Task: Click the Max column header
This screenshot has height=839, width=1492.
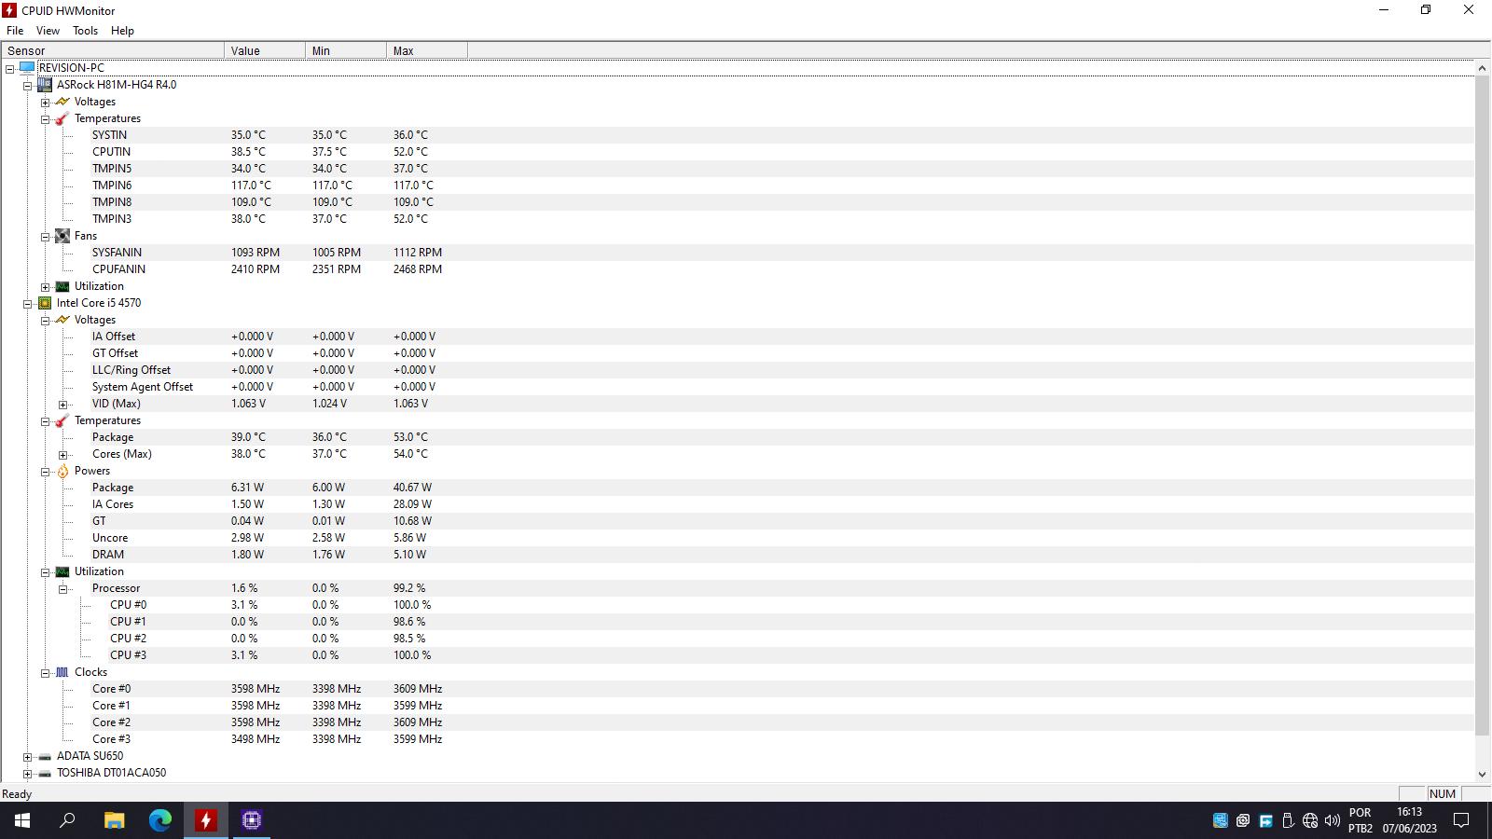Action: pyautogui.click(x=427, y=50)
